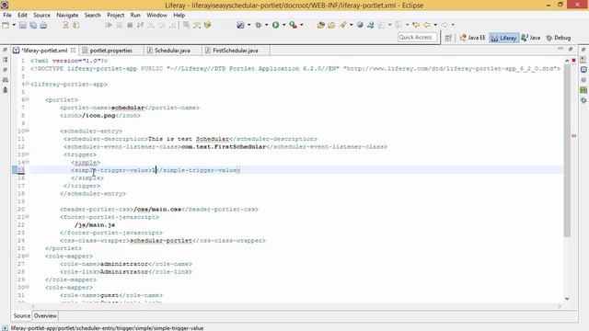The width and height of the screenshot is (589, 331).
Task: Click the Debug bug icon in the toolbar
Action: click(259, 25)
